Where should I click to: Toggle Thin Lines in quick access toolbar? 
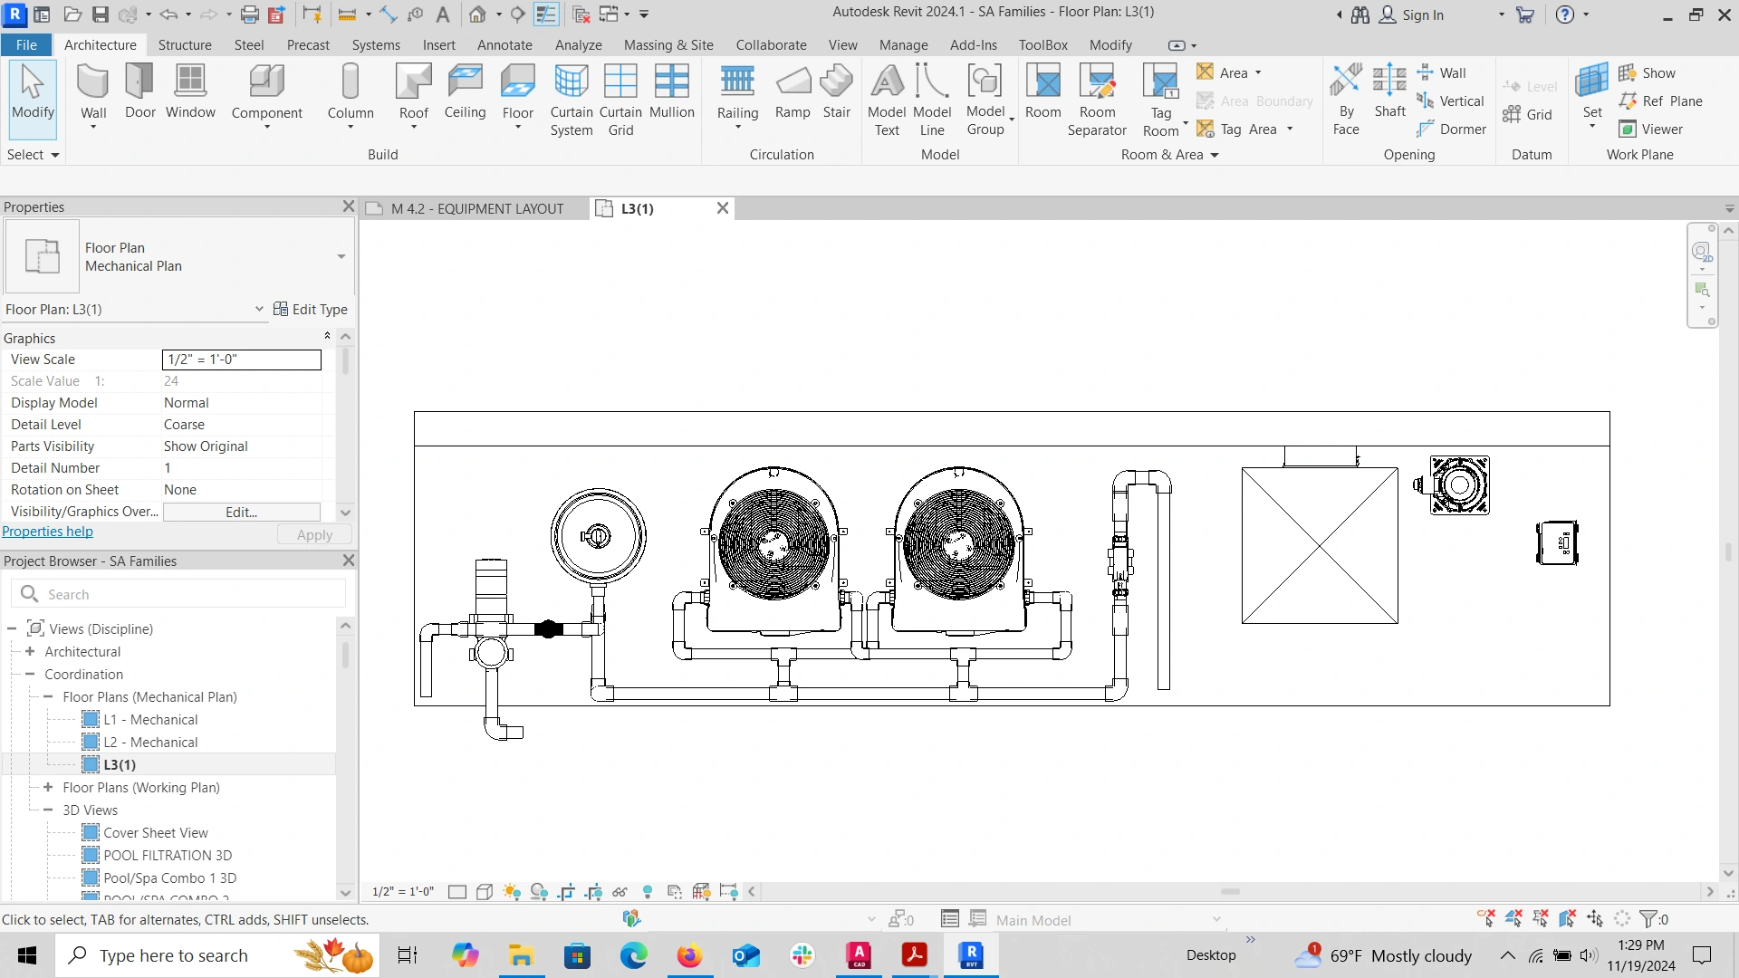point(546,14)
